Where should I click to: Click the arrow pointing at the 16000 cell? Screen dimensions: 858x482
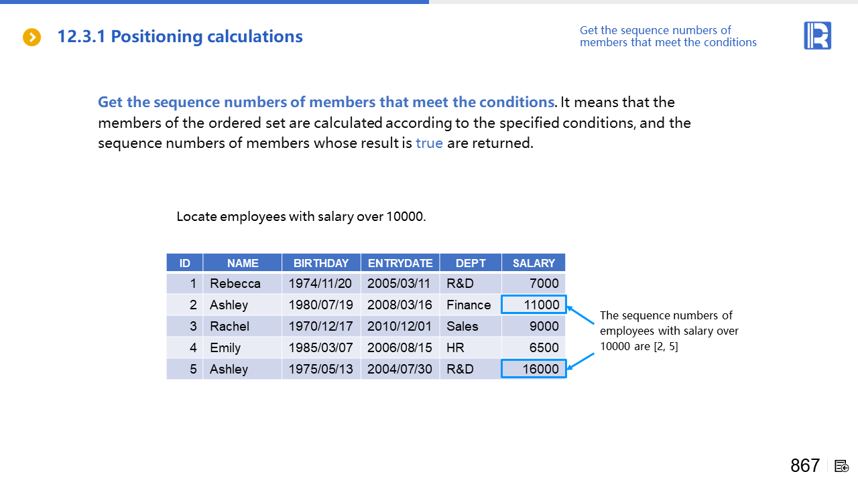click(582, 361)
